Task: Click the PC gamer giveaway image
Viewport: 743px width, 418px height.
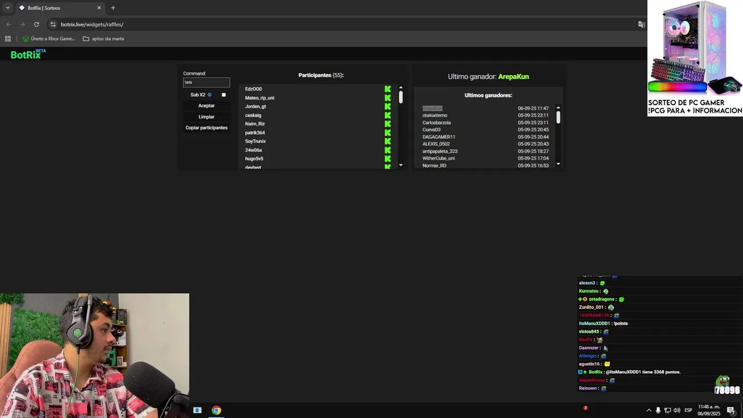Action: (695, 58)
